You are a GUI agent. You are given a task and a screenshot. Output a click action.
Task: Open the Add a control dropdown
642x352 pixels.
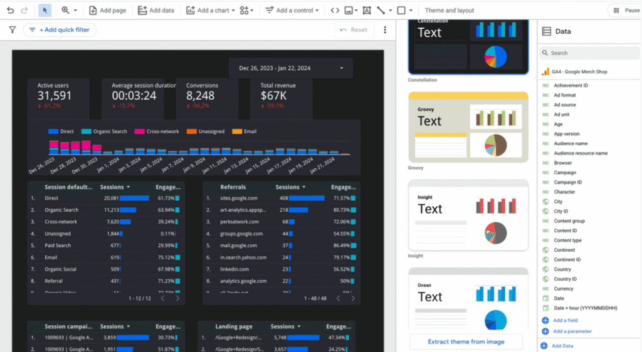292,11
